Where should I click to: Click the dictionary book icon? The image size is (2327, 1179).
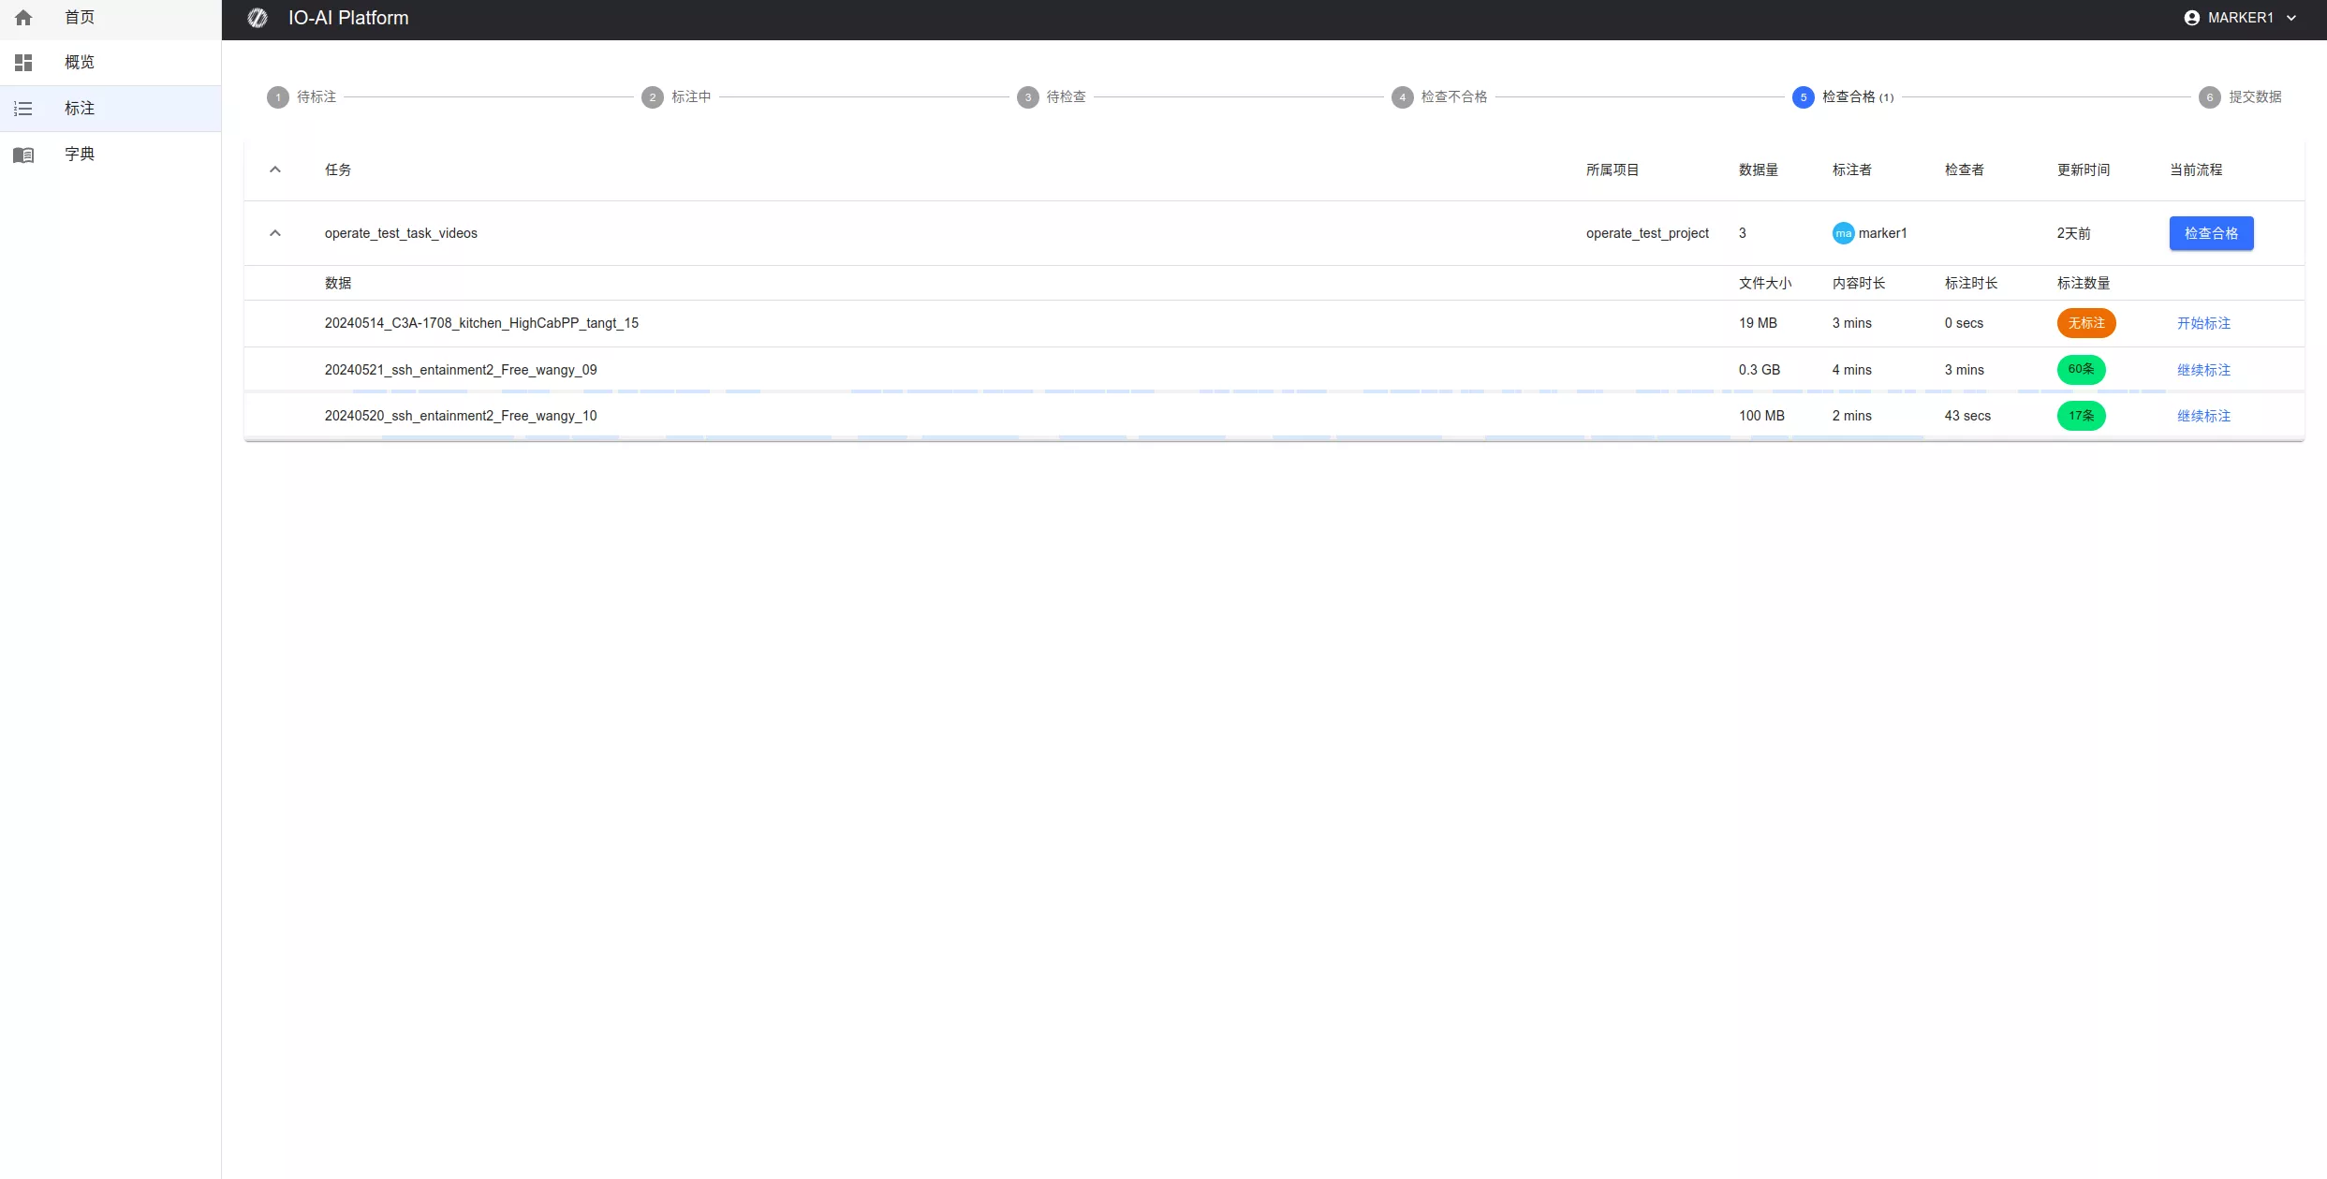tap(23, 155)
